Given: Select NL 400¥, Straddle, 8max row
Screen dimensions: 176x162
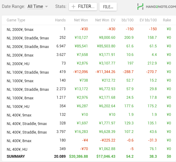Looking at the screenshot, I should 89,132.
